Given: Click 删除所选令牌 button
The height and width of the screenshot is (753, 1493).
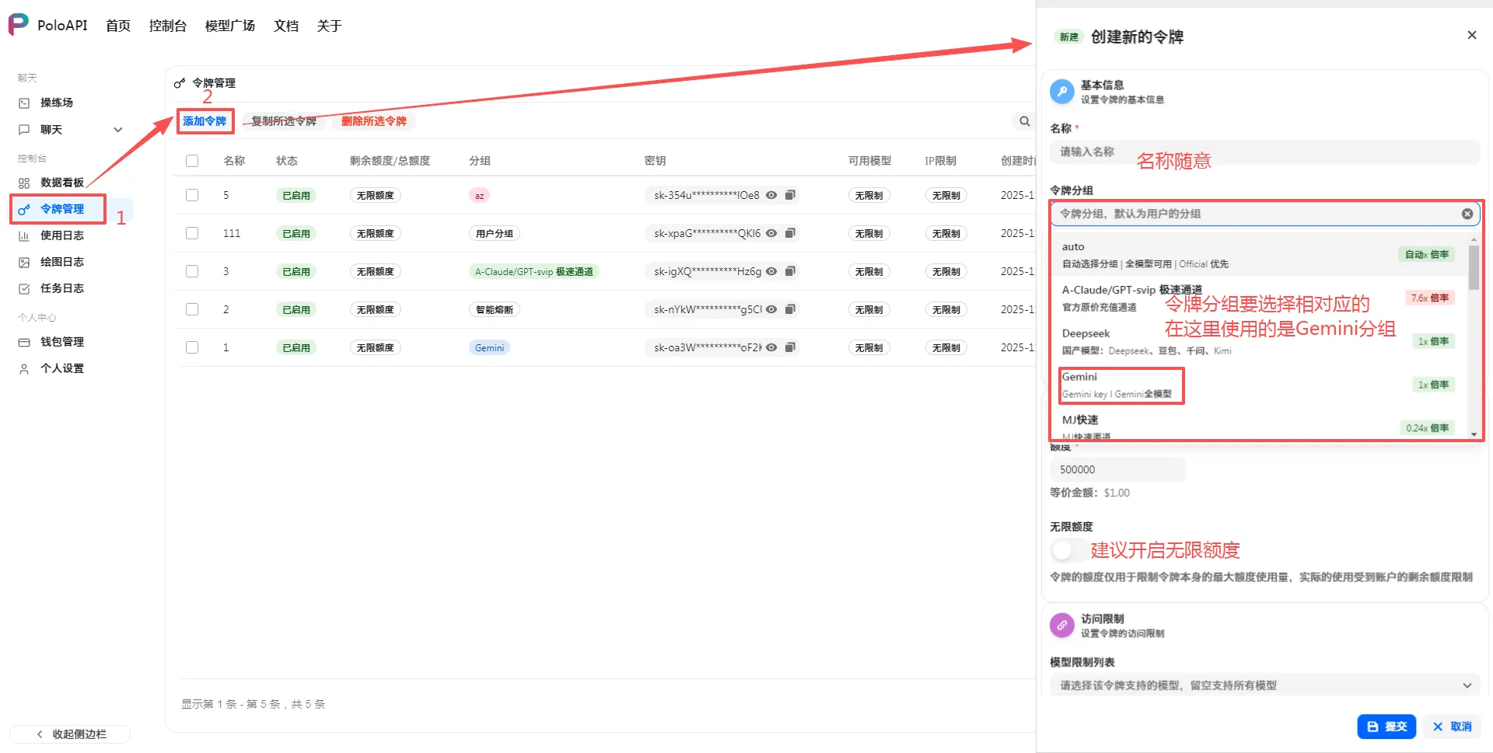Looking at the screenshot, I should (x=374, y=121).
